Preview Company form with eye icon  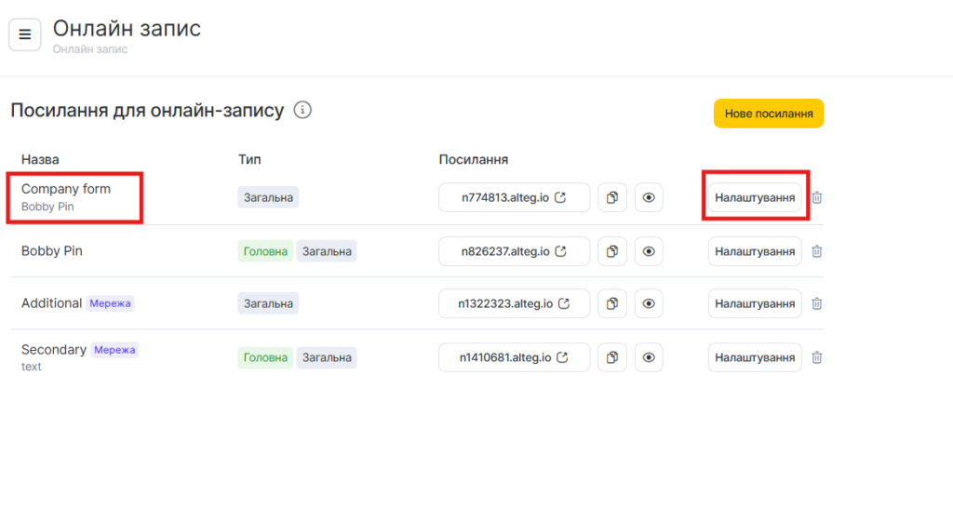[x=649, y=198]
